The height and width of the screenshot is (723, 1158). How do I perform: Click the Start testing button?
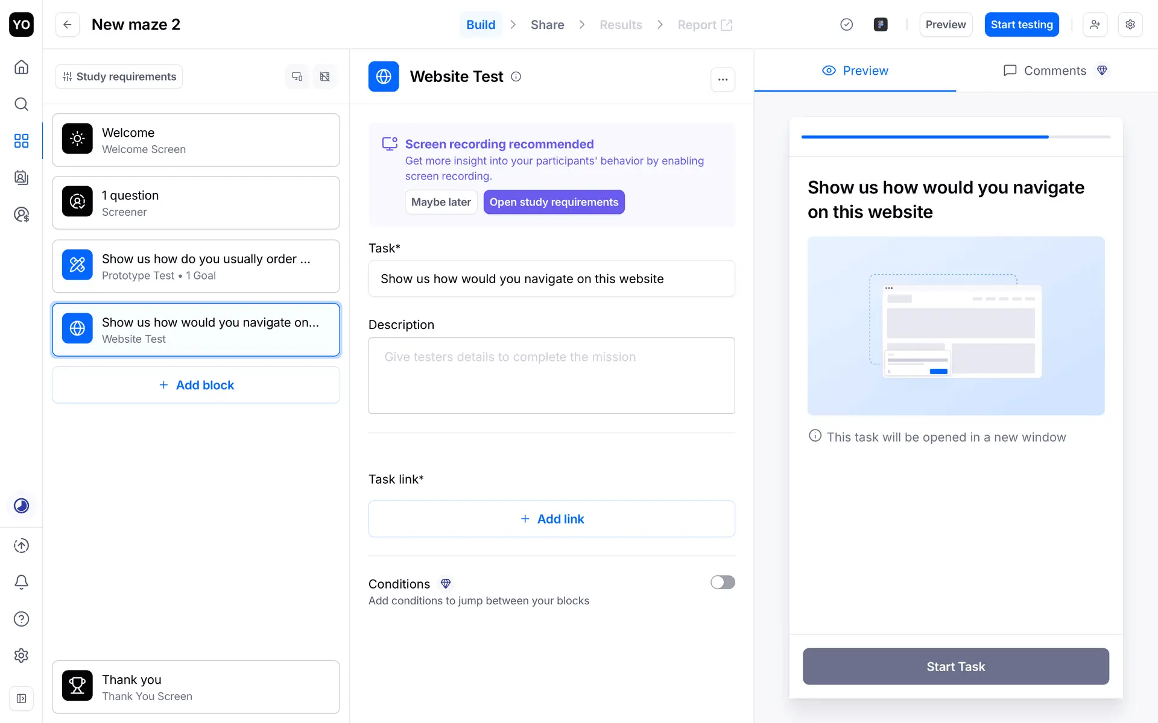[x=1021, y=25]
